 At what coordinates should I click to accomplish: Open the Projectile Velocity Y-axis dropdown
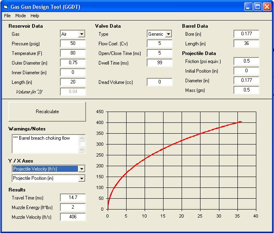[82, 169]
